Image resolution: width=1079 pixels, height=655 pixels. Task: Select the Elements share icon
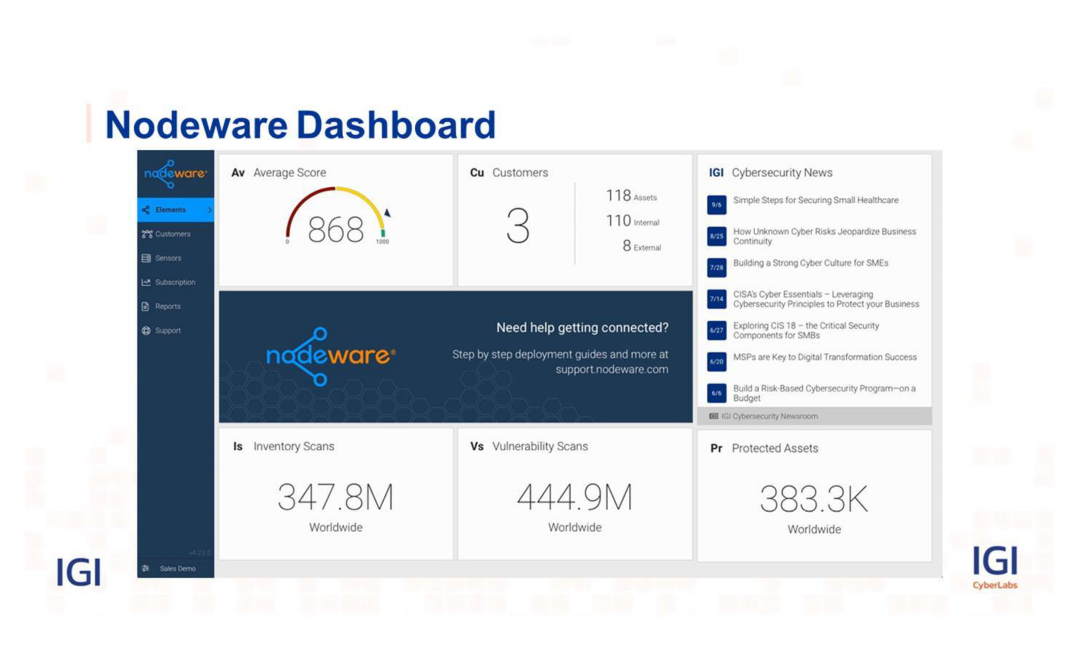pyautogui.click(x=146, y=210)
